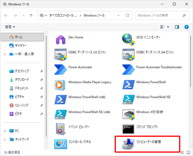Toggle the preview pane button
The width and height of the screenshot is (193, 156).
[x=177, y=27]
